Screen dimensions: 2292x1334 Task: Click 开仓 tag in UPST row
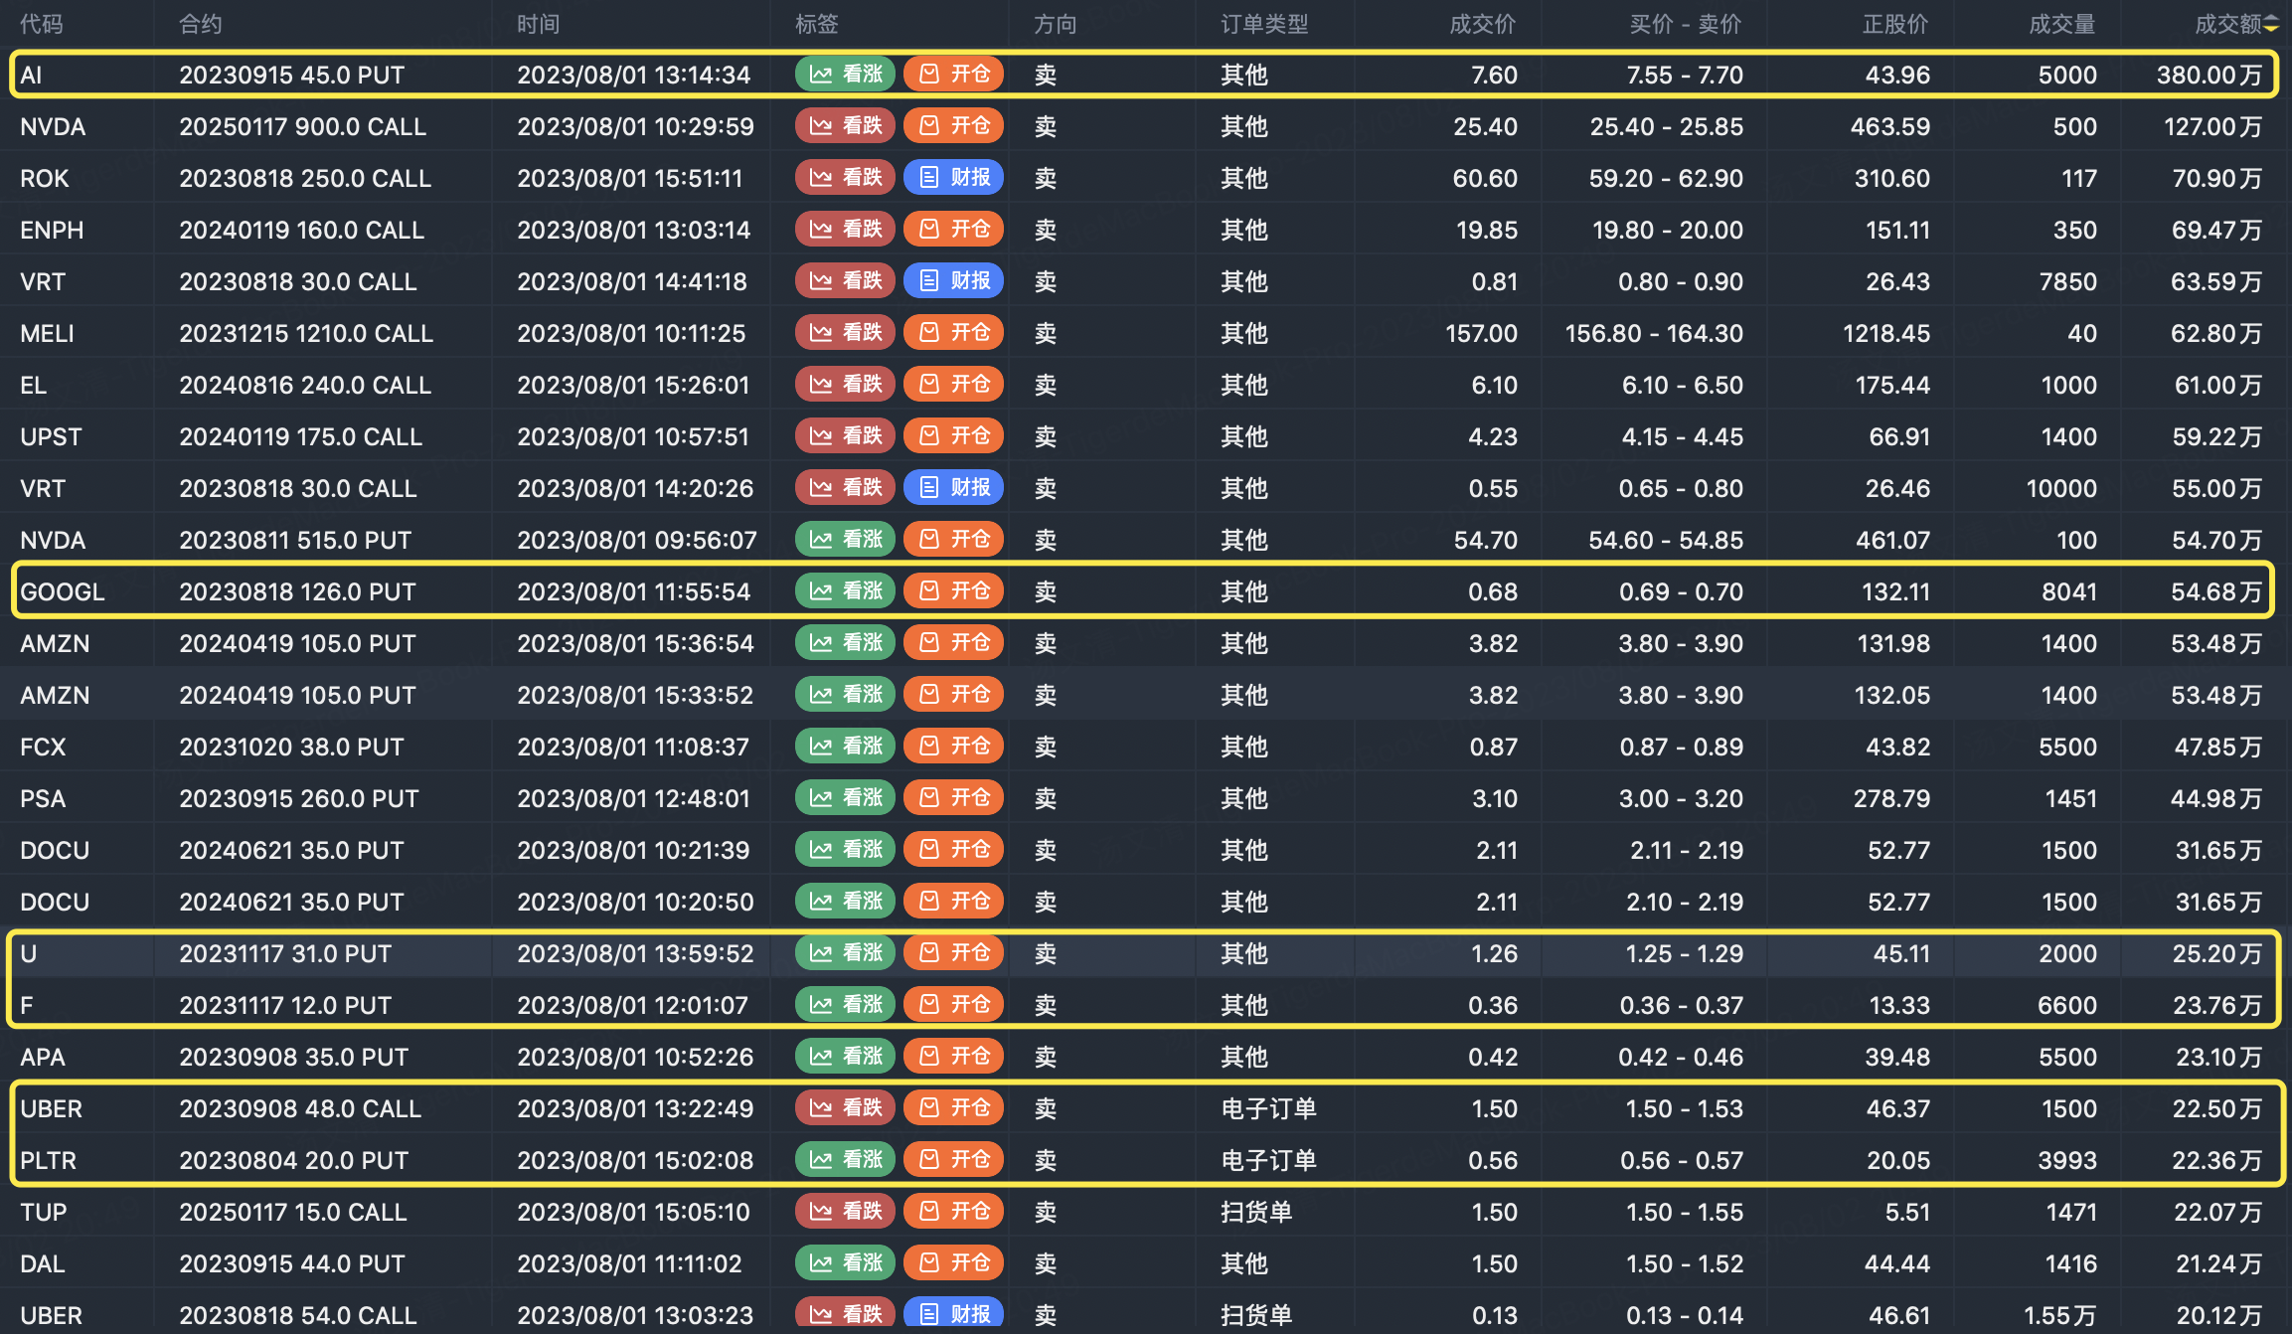[953, 436]
